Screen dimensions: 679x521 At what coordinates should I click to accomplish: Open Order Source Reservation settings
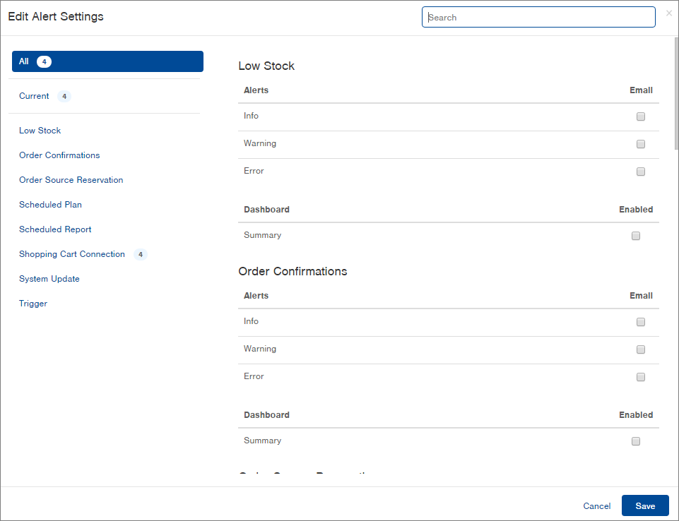(71, 179)
